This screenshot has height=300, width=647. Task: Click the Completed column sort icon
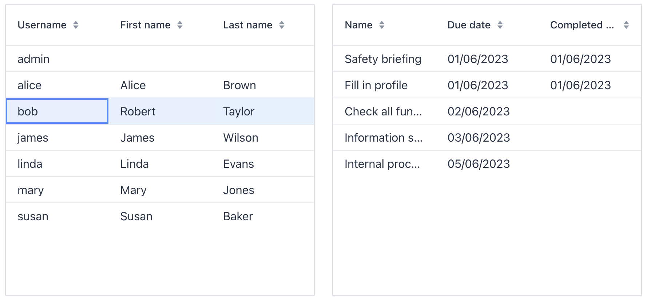coord(626,25)
